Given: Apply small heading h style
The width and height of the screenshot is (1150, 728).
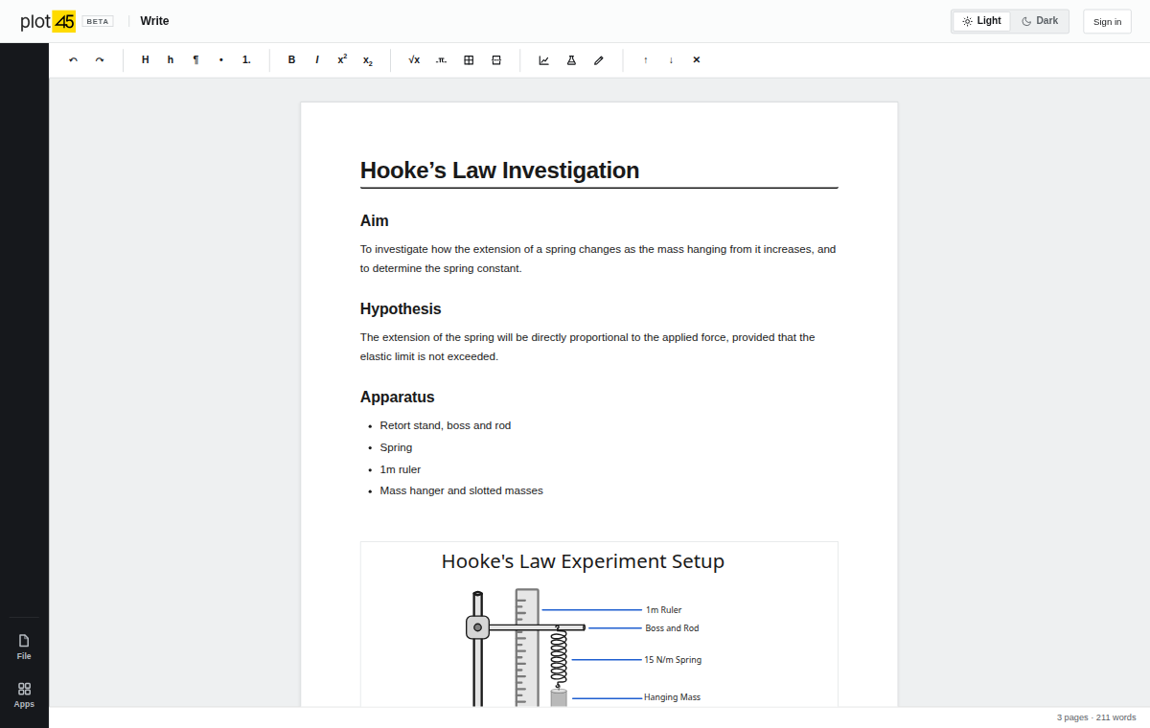Looking at the screenshot, I should tap(171, 60).
